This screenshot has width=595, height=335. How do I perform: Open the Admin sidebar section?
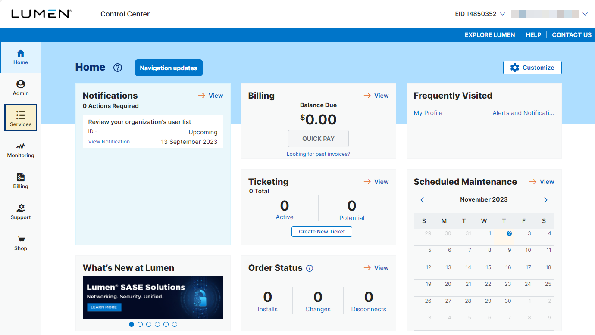point(21,88)
